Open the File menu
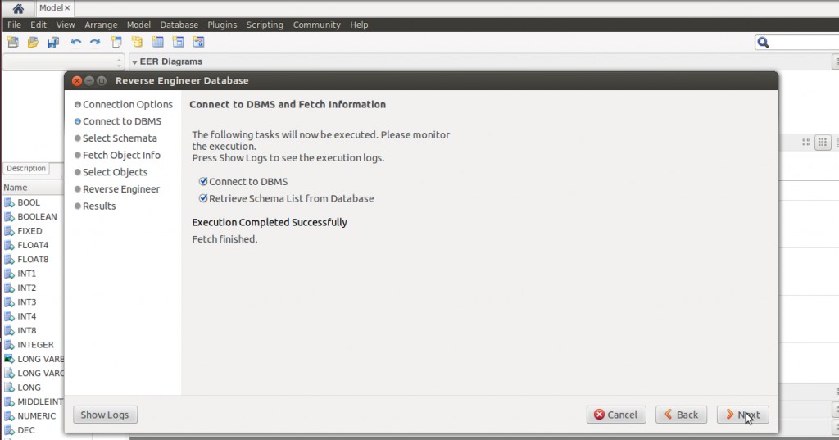This screenshot has width=839, height=440. pyautogui.click(x=15, y=25)
